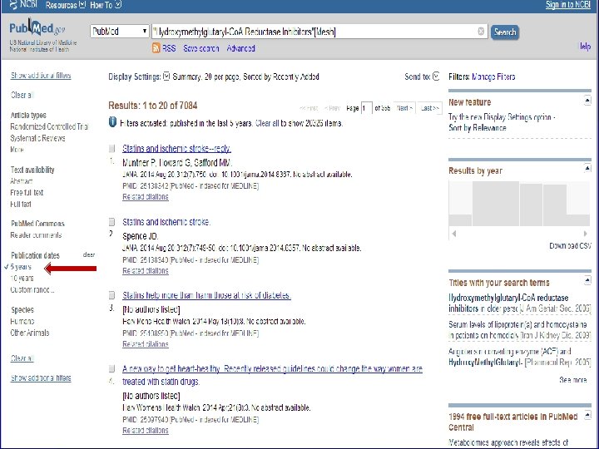Filter by Randomized Controlled Trial
This screenshot has width=599, height=449.
(49, 126)
